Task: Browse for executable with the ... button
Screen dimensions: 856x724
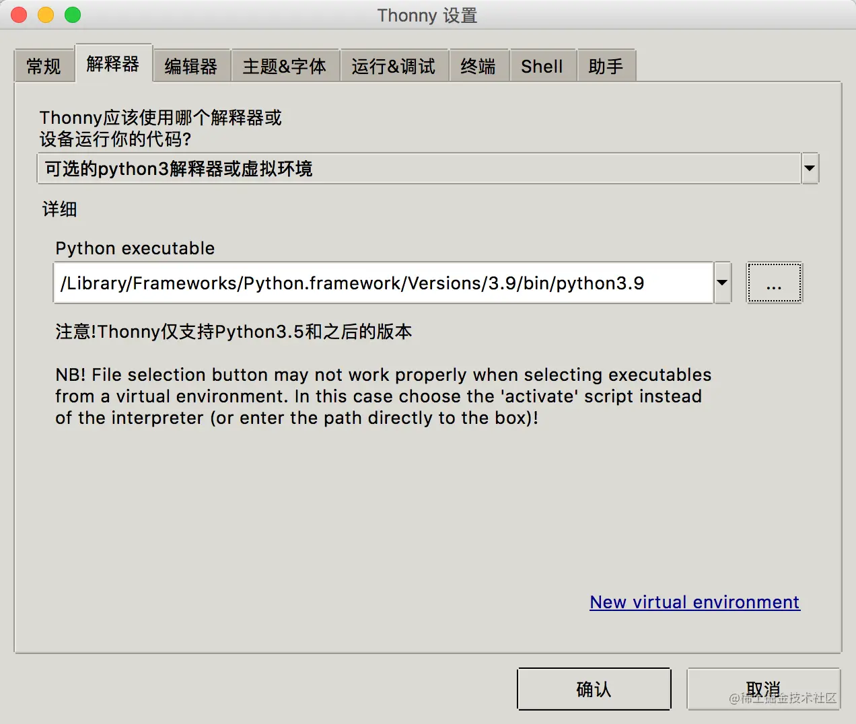Action: click(x=774, y=283)
